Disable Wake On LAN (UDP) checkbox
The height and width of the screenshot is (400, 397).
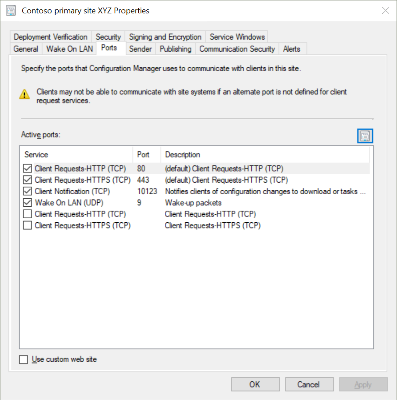pyautogui.click(x=27, y=203)
